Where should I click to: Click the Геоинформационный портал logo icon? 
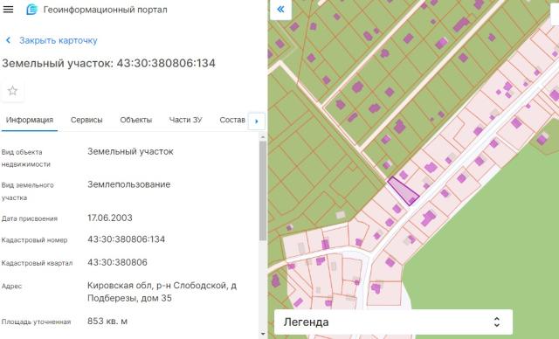(x=31, y=10)
